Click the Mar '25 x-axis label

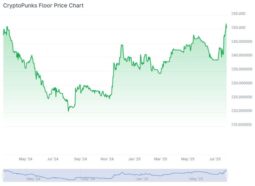[x=160, y=159]
